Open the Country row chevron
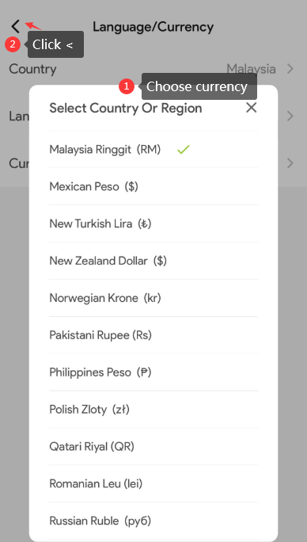 (x=290, y=69)
